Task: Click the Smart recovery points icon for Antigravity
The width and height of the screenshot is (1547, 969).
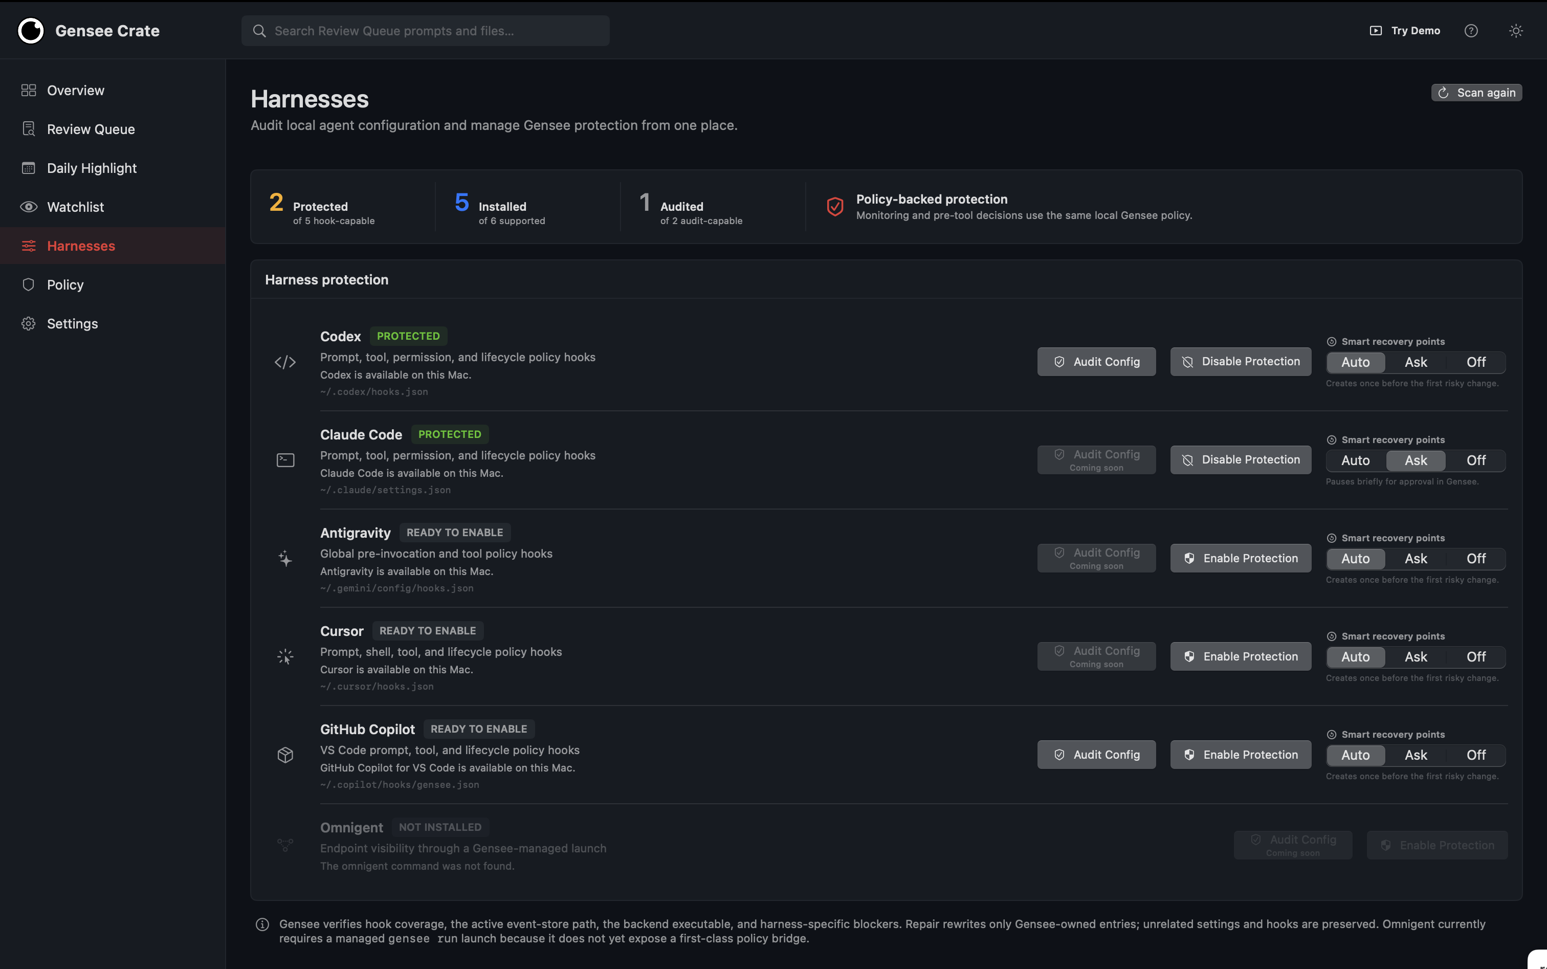Action: point(1331,538)
